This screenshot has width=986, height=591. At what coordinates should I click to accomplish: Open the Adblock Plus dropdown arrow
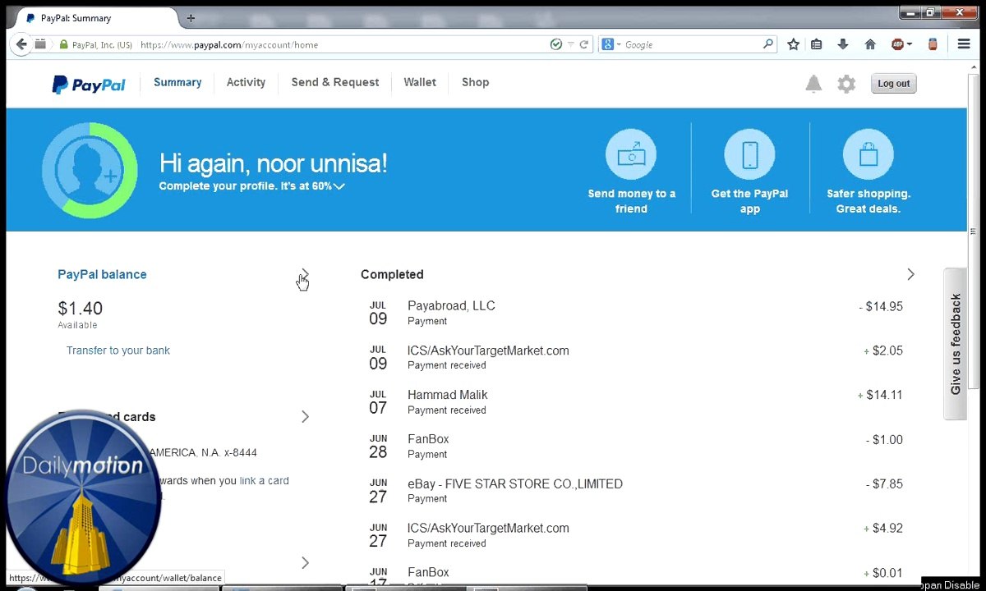(910, 44)
